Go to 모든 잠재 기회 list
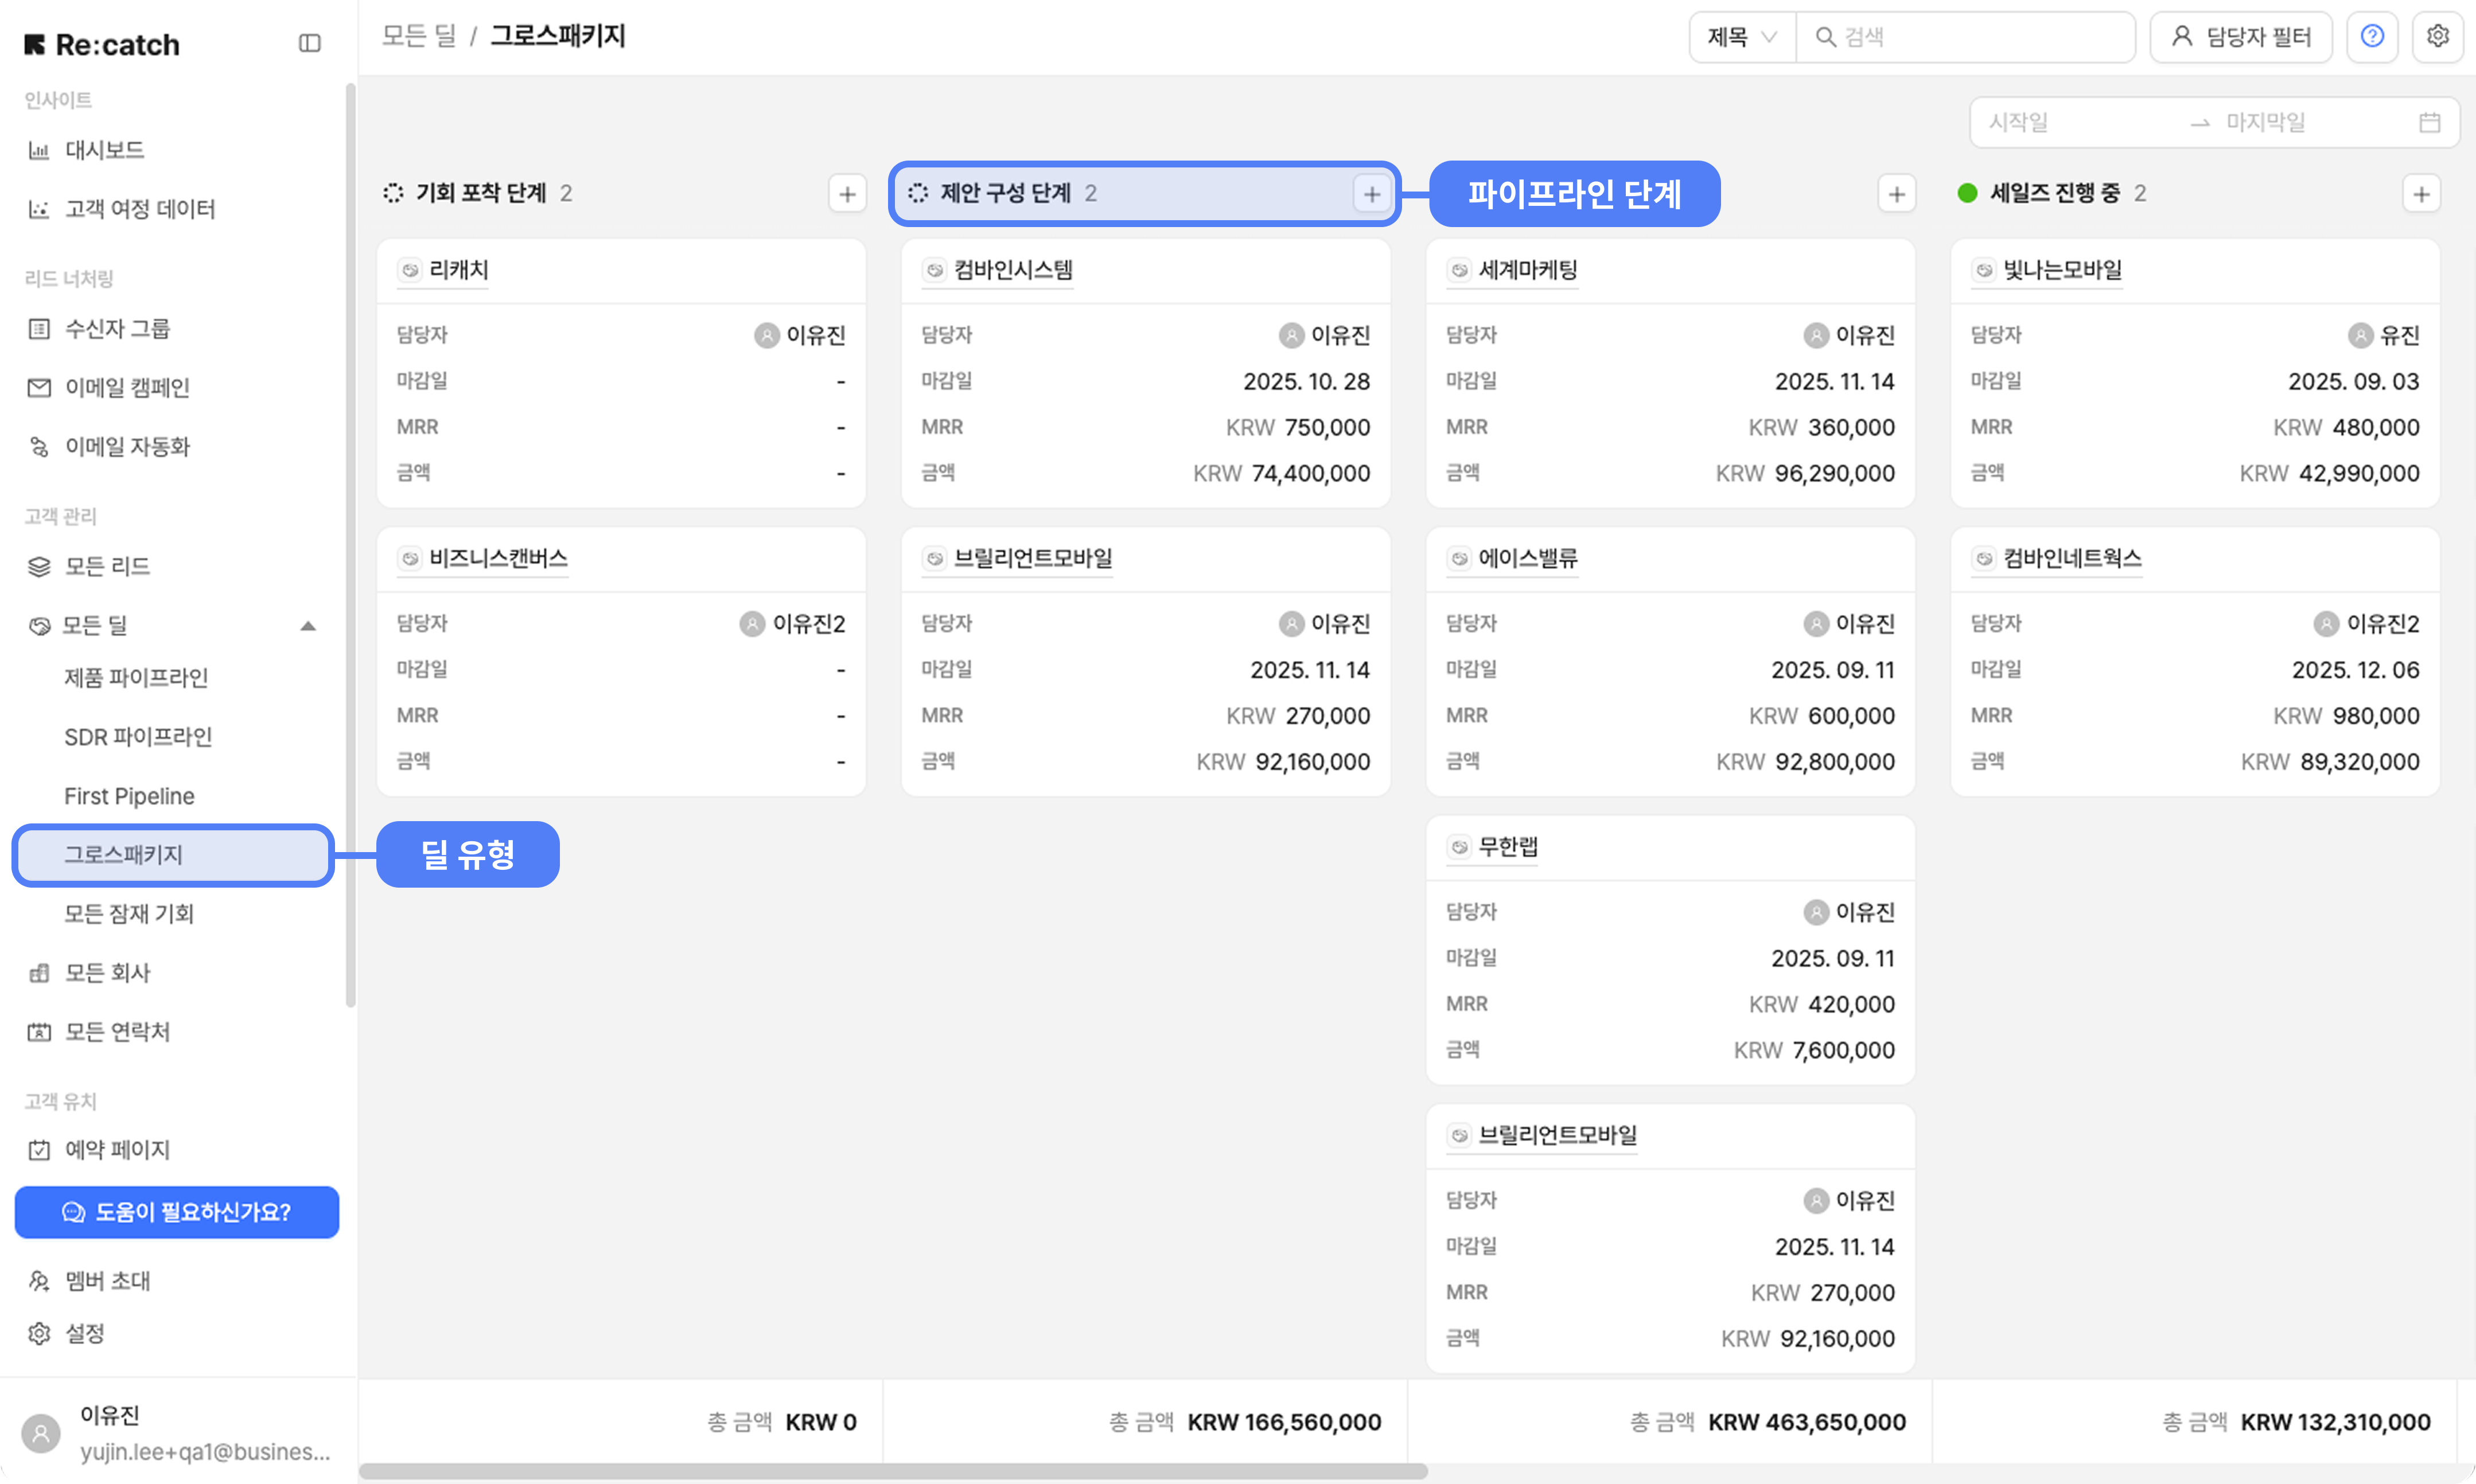Image resolution: width=2476 pixels, height=1484 pixels. click(x=129, y=913)
